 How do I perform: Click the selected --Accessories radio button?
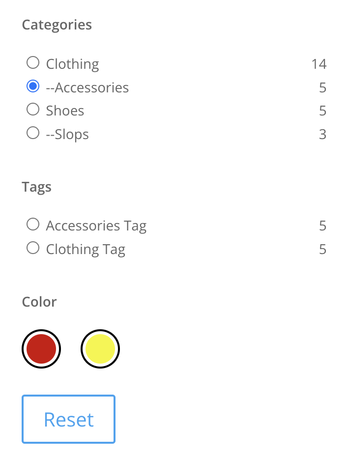click(33, 86)
